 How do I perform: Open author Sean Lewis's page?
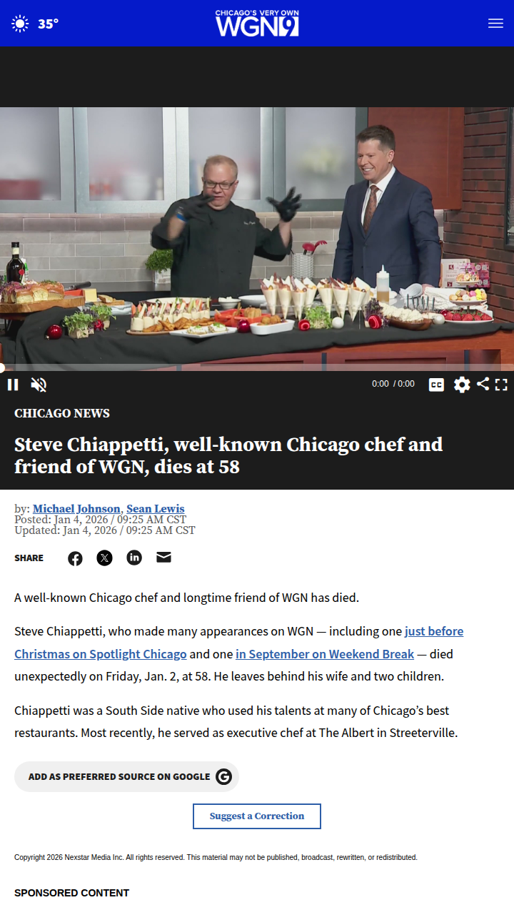point(156,509)
